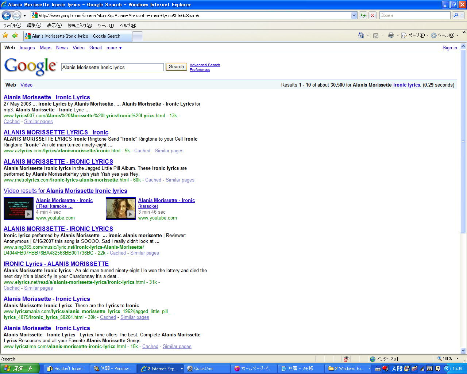Open the ツール menu in menu bar
Viewport: 467px width, 374px height.
[x=105, y=26]
